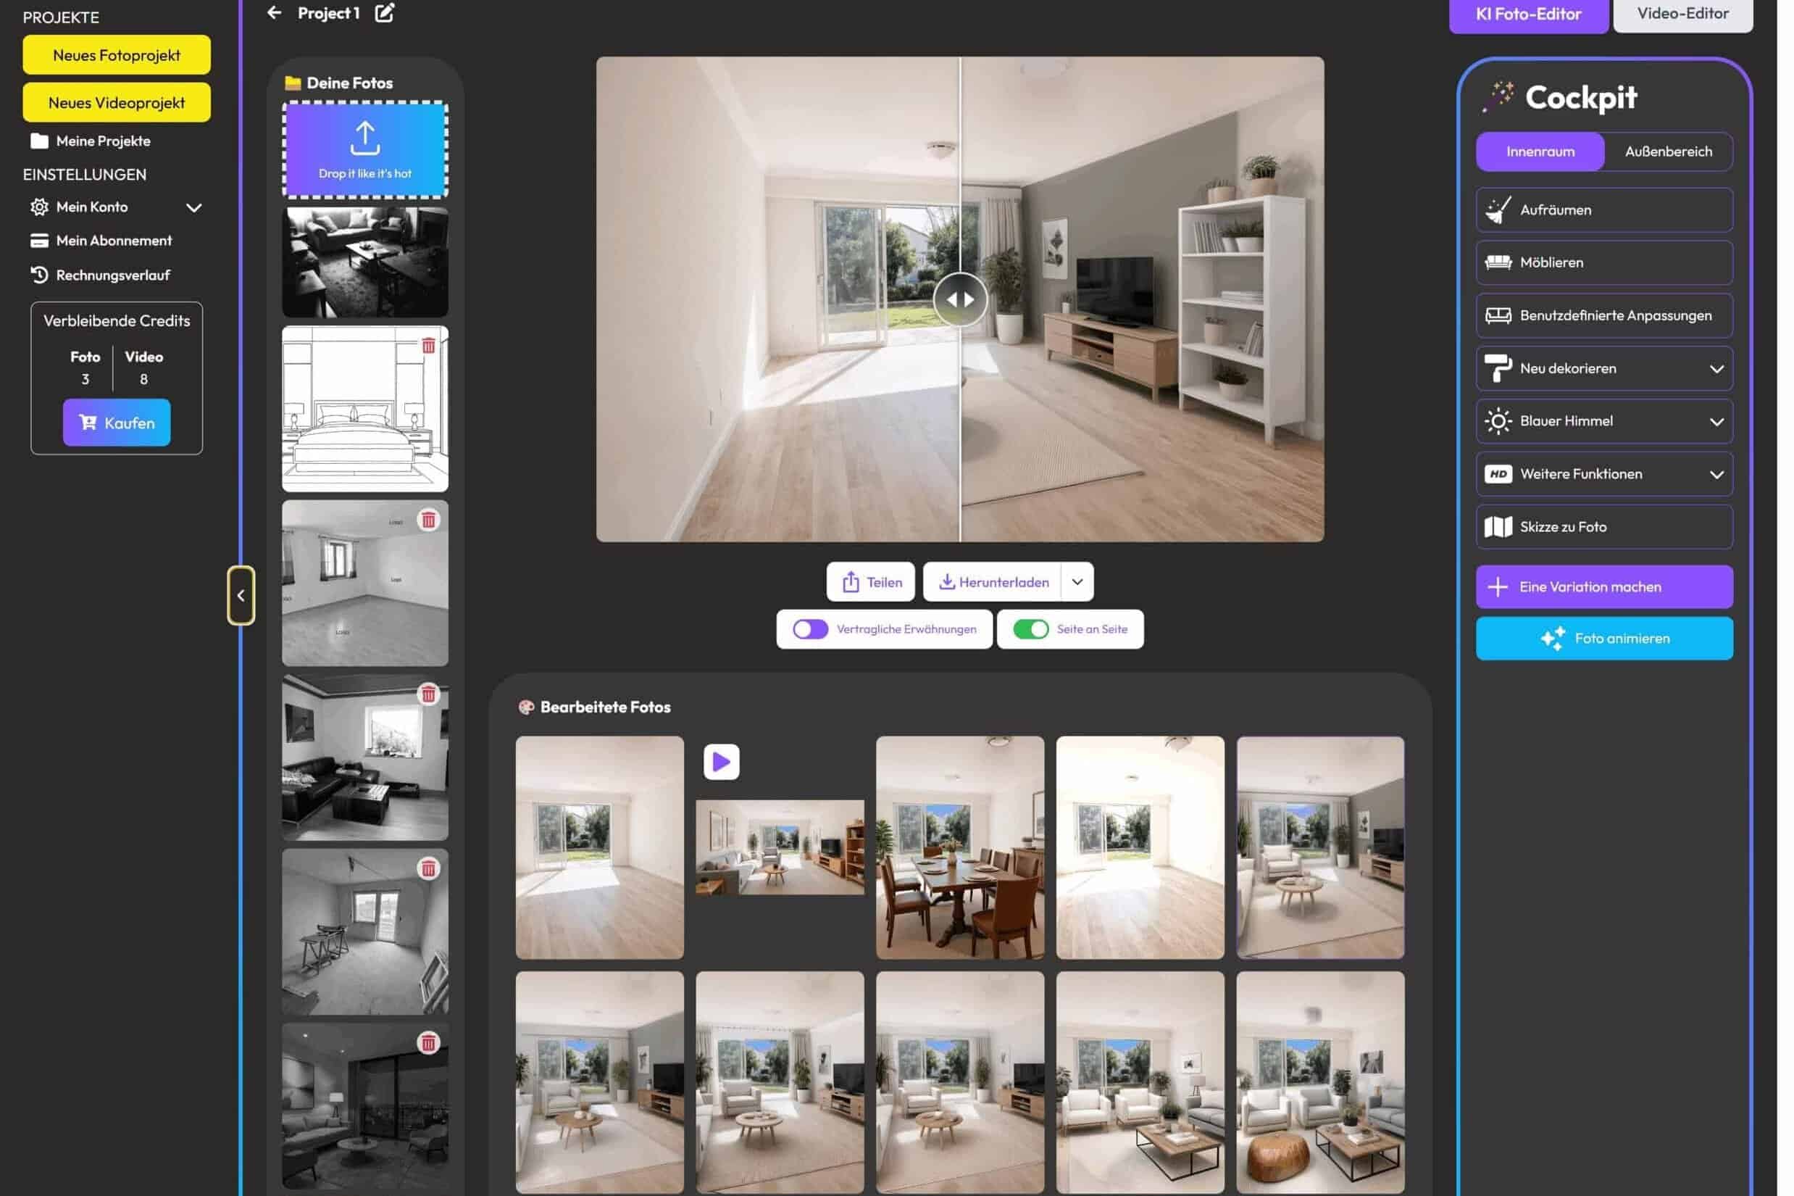Delete the sketch bedroom photo via trash icon
This screenshot has height=1196, width=1794.
429,346
